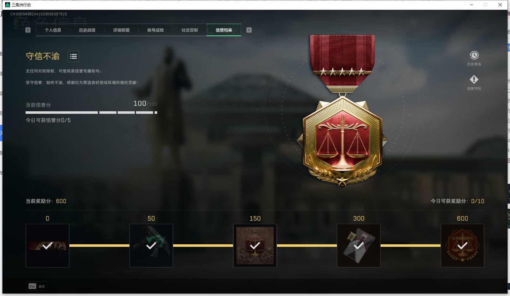Open the 历史查询 history clock icon
The image size is (510, 296).
(x=474, y=55)
